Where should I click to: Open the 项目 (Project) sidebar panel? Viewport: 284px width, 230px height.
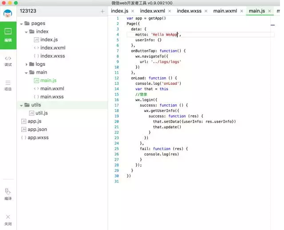pos(8,85)
